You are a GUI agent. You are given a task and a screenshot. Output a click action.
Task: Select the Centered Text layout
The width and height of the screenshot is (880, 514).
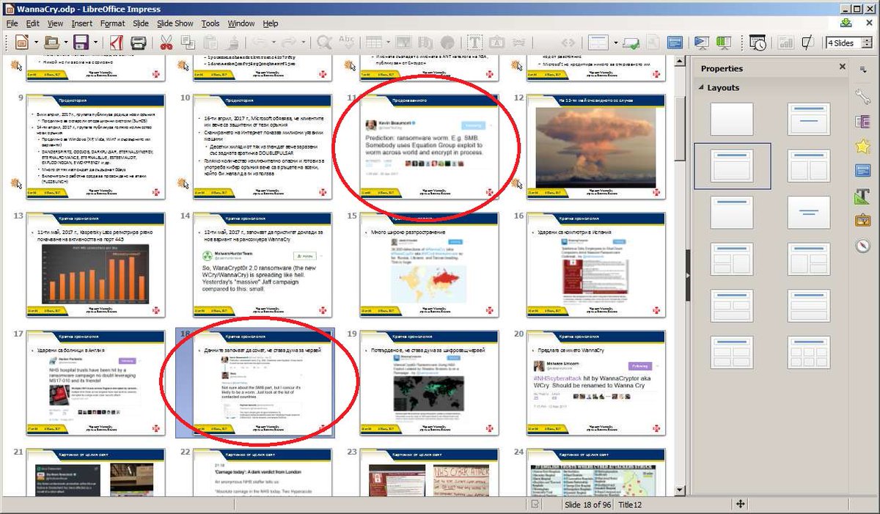(x=809, y=213)
